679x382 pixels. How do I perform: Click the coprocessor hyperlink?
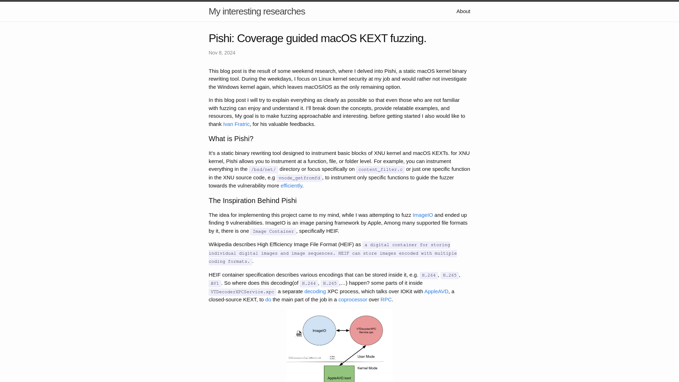pyautogui.click(x=353, y=299)
